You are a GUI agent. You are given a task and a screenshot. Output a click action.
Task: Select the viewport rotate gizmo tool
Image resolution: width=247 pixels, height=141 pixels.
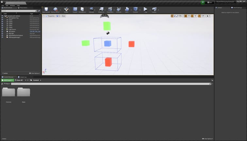coord(175,16)
